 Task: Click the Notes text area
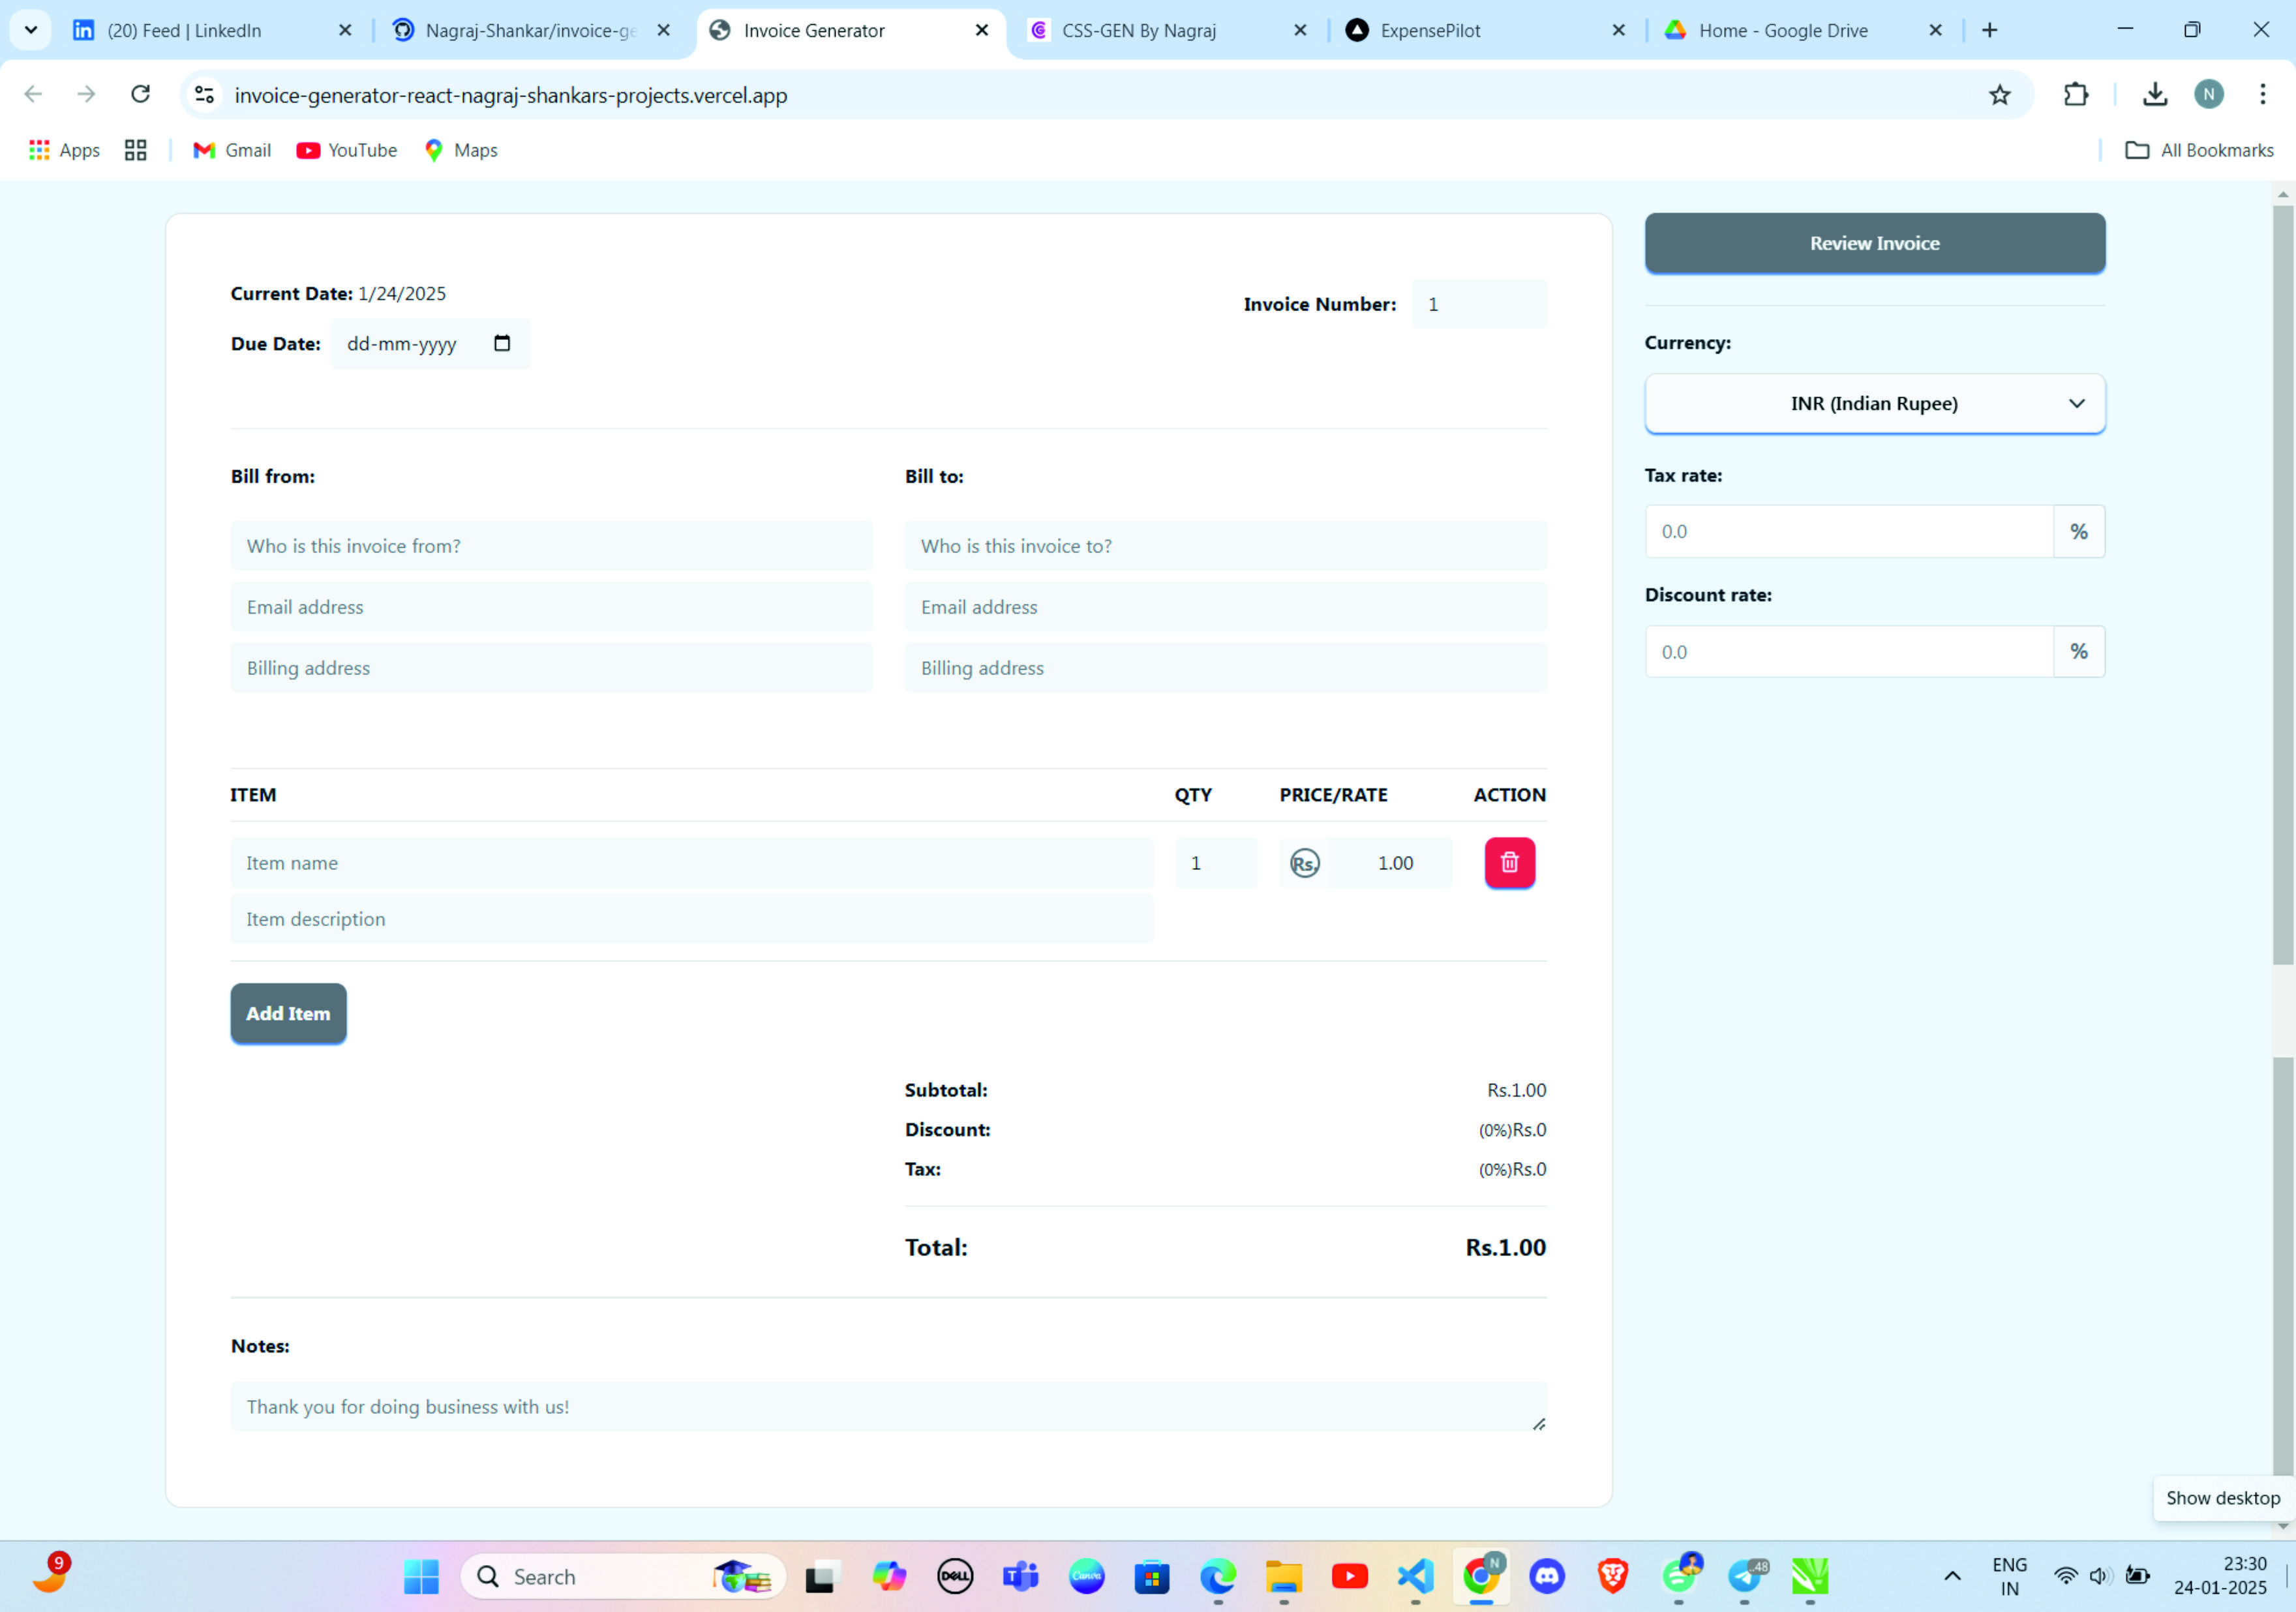tap(888, 1406)
